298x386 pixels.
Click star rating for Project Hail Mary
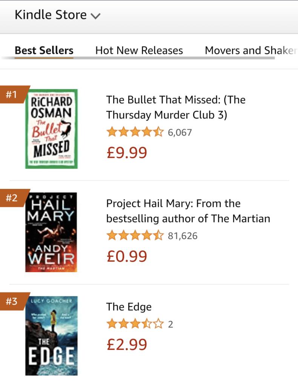coord(135,236)
